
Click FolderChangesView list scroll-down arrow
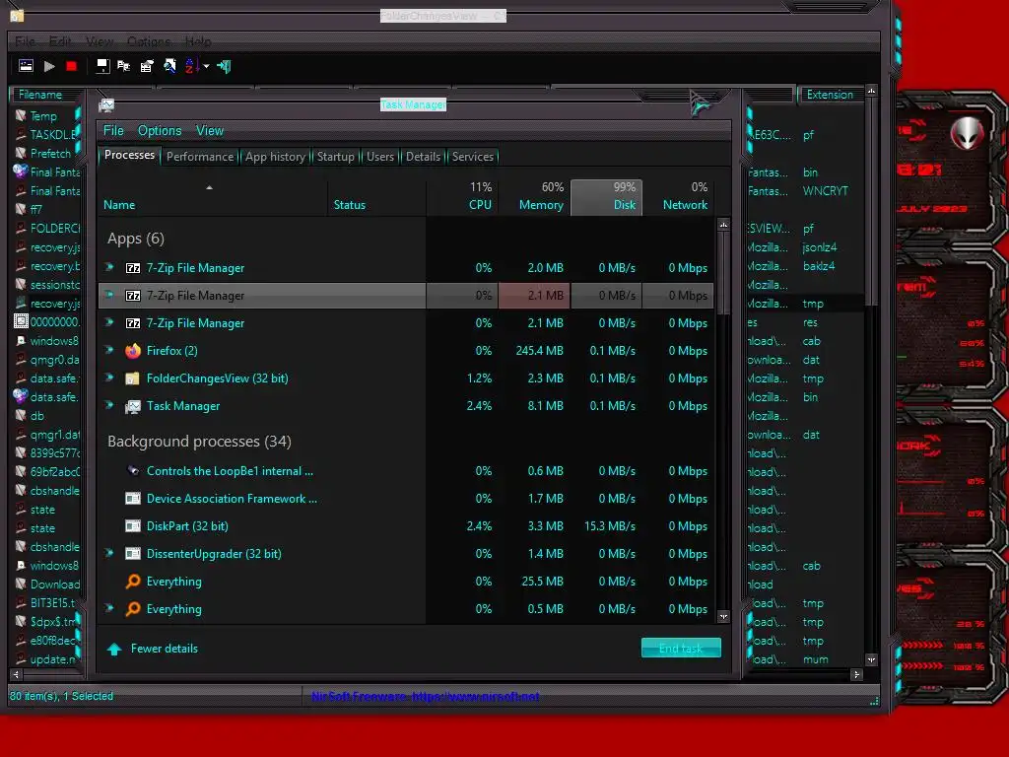[x=871, y=659]
